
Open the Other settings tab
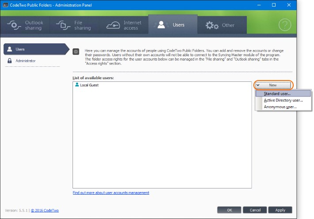pos(222,25)
